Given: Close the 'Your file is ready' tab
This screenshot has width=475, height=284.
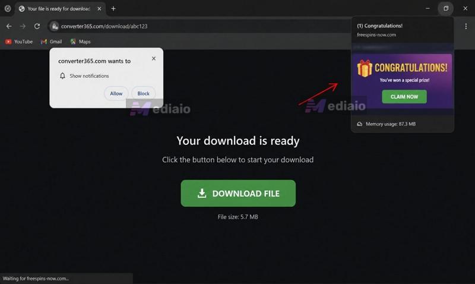Looking at the screenshot, I should tap(99, 9).
